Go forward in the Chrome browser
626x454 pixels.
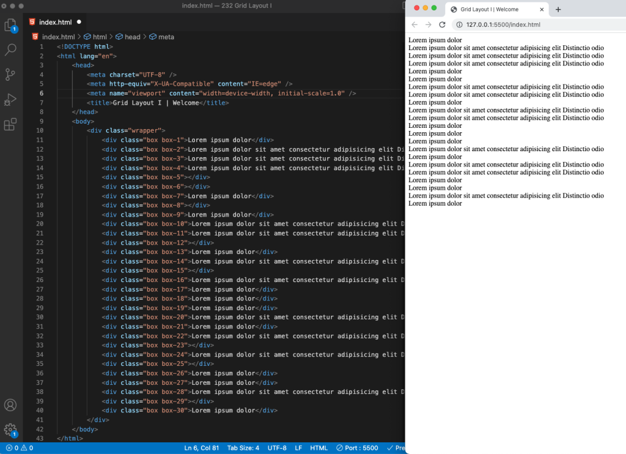(x=429, y=24)
